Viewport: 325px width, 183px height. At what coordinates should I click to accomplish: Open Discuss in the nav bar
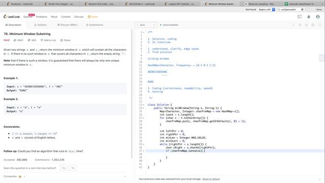click(x=79, y=17)
